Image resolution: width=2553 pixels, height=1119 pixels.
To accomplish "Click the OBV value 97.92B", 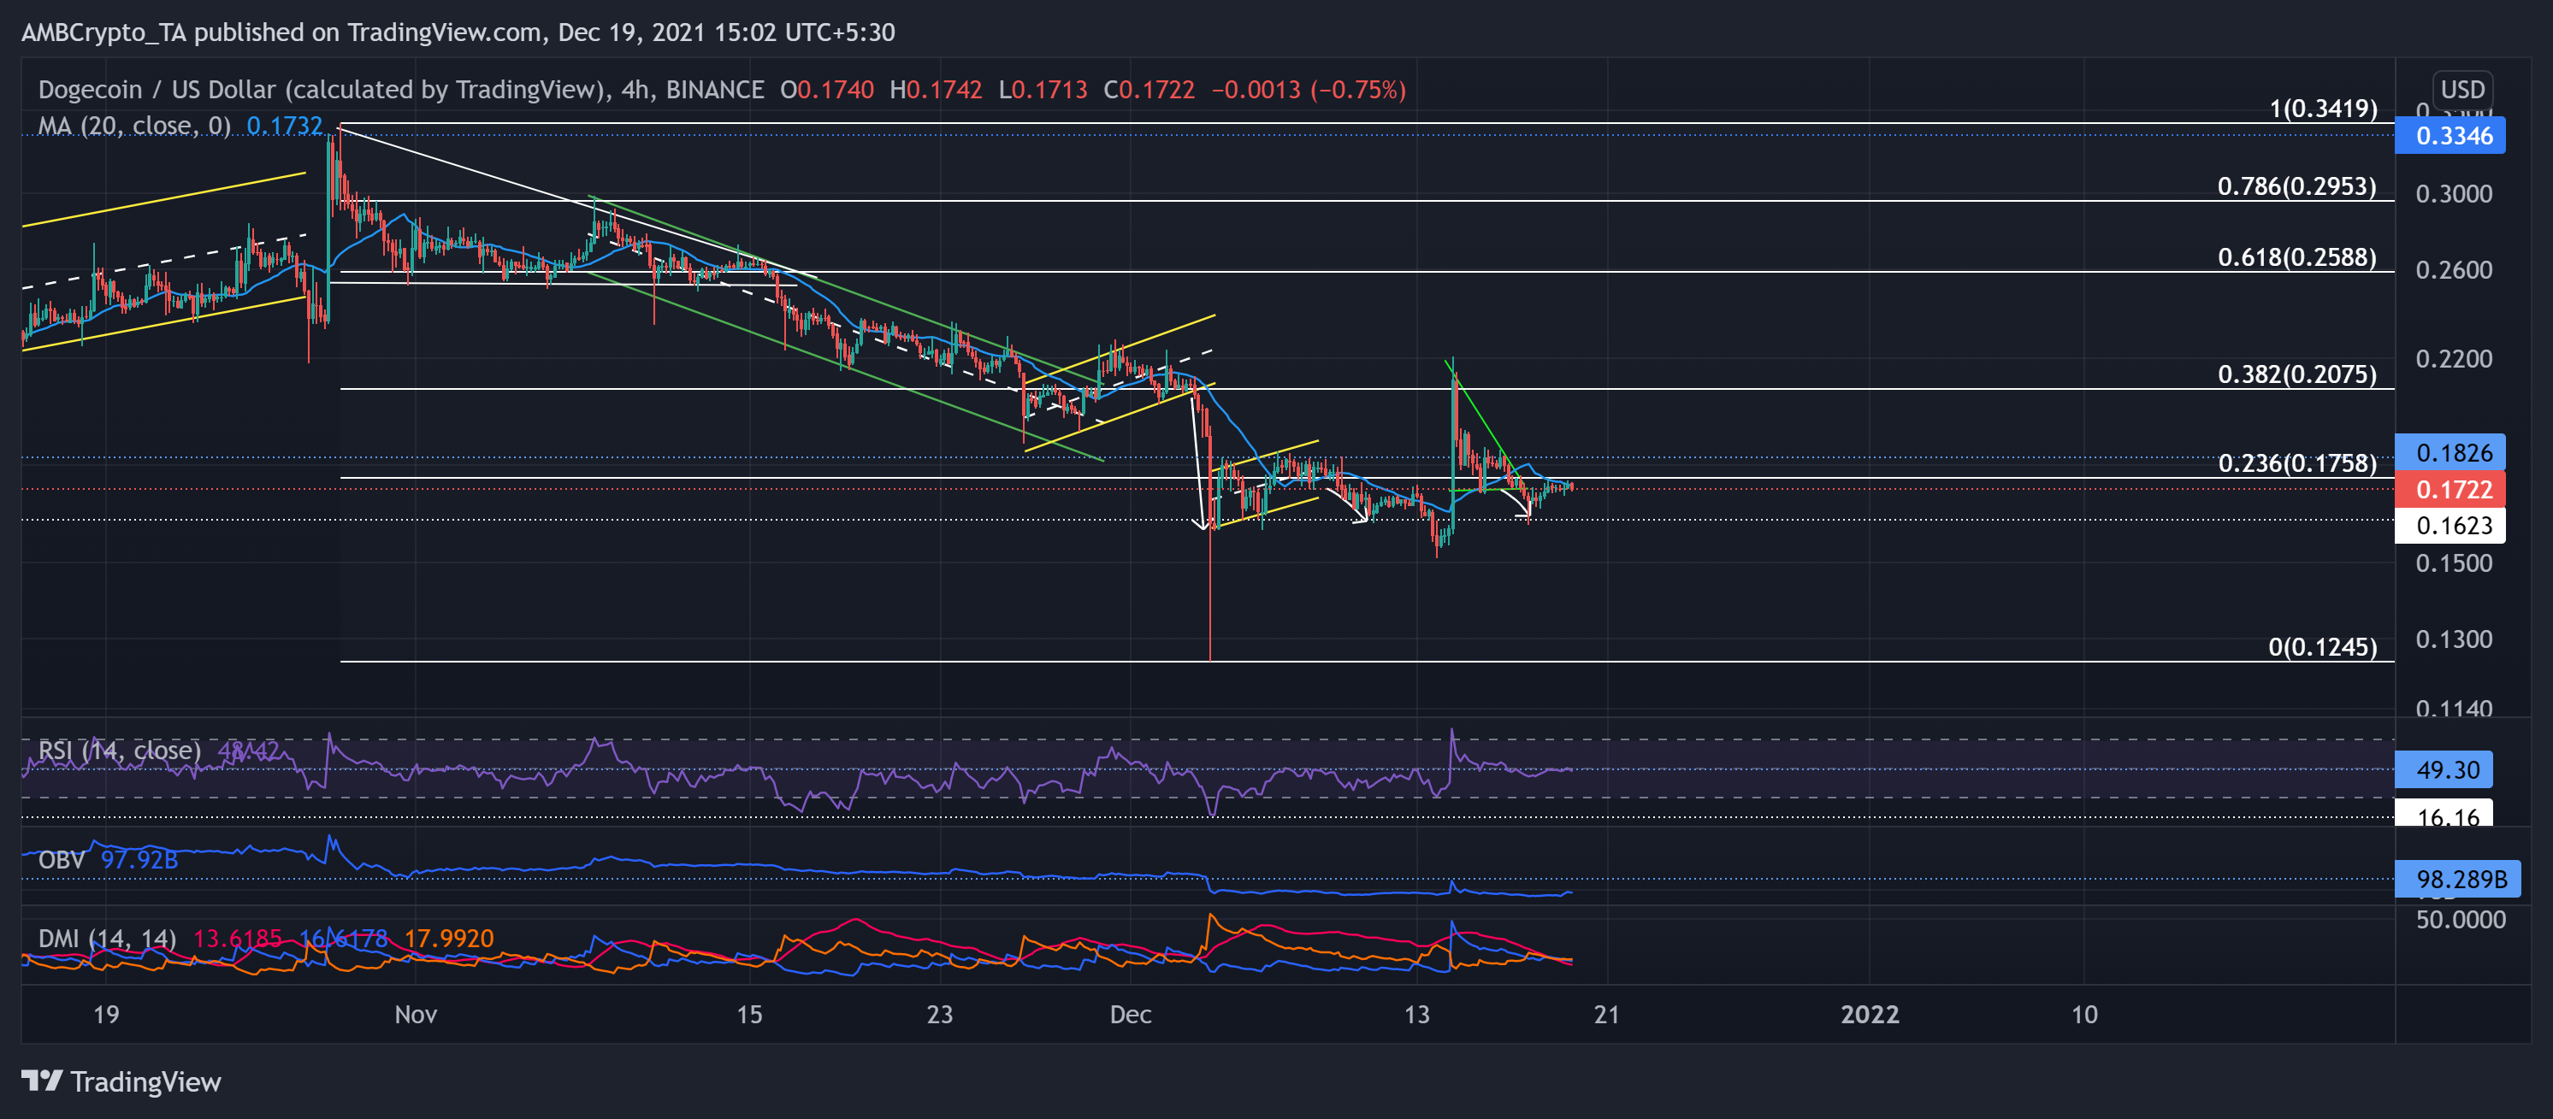I will tap(139, 859).
